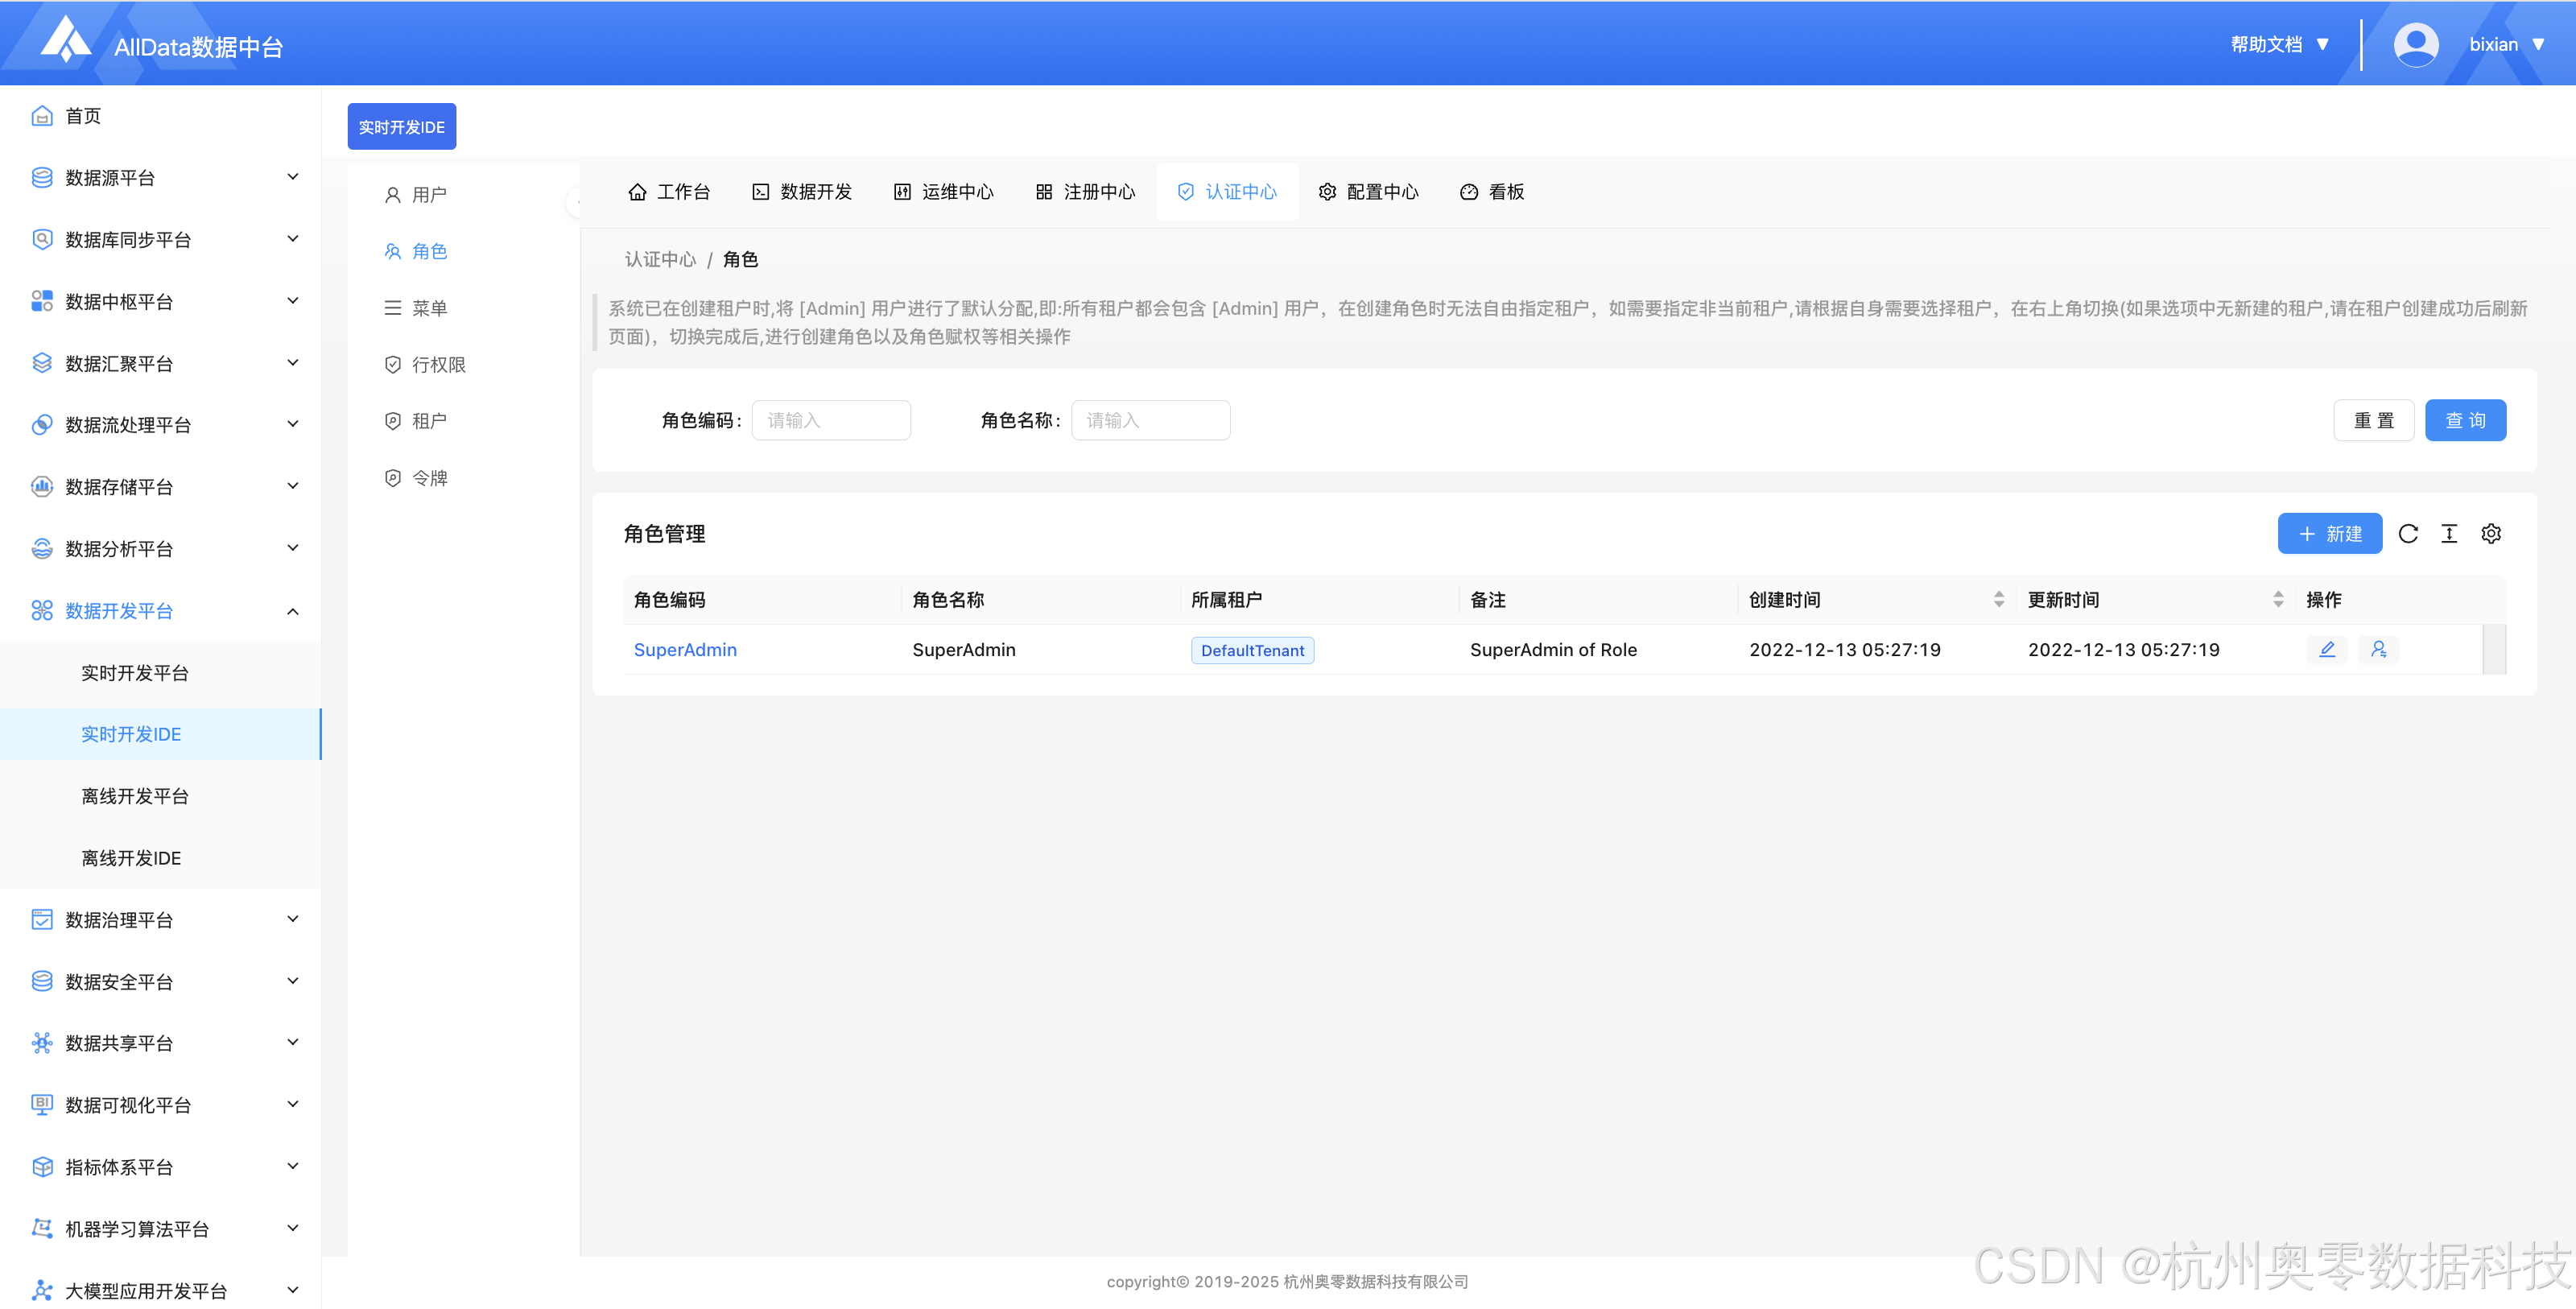Open column settings gear icon
This screenshot has width=2576, height=1309.
(x=2491, y=534)
